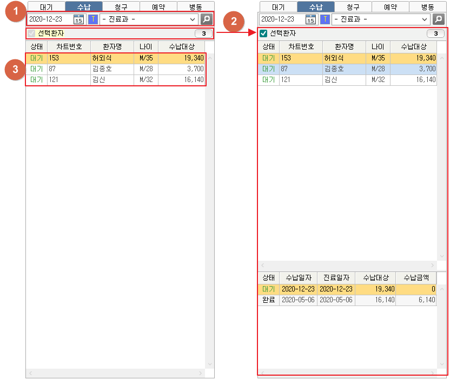
Task: Uncheck the 선택환자 checkbox in right panel
Action: 263,33
